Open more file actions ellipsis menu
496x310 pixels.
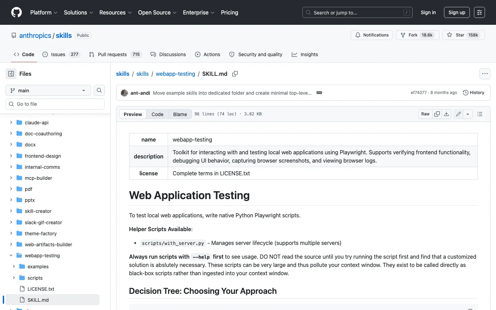tap(485, 74)
